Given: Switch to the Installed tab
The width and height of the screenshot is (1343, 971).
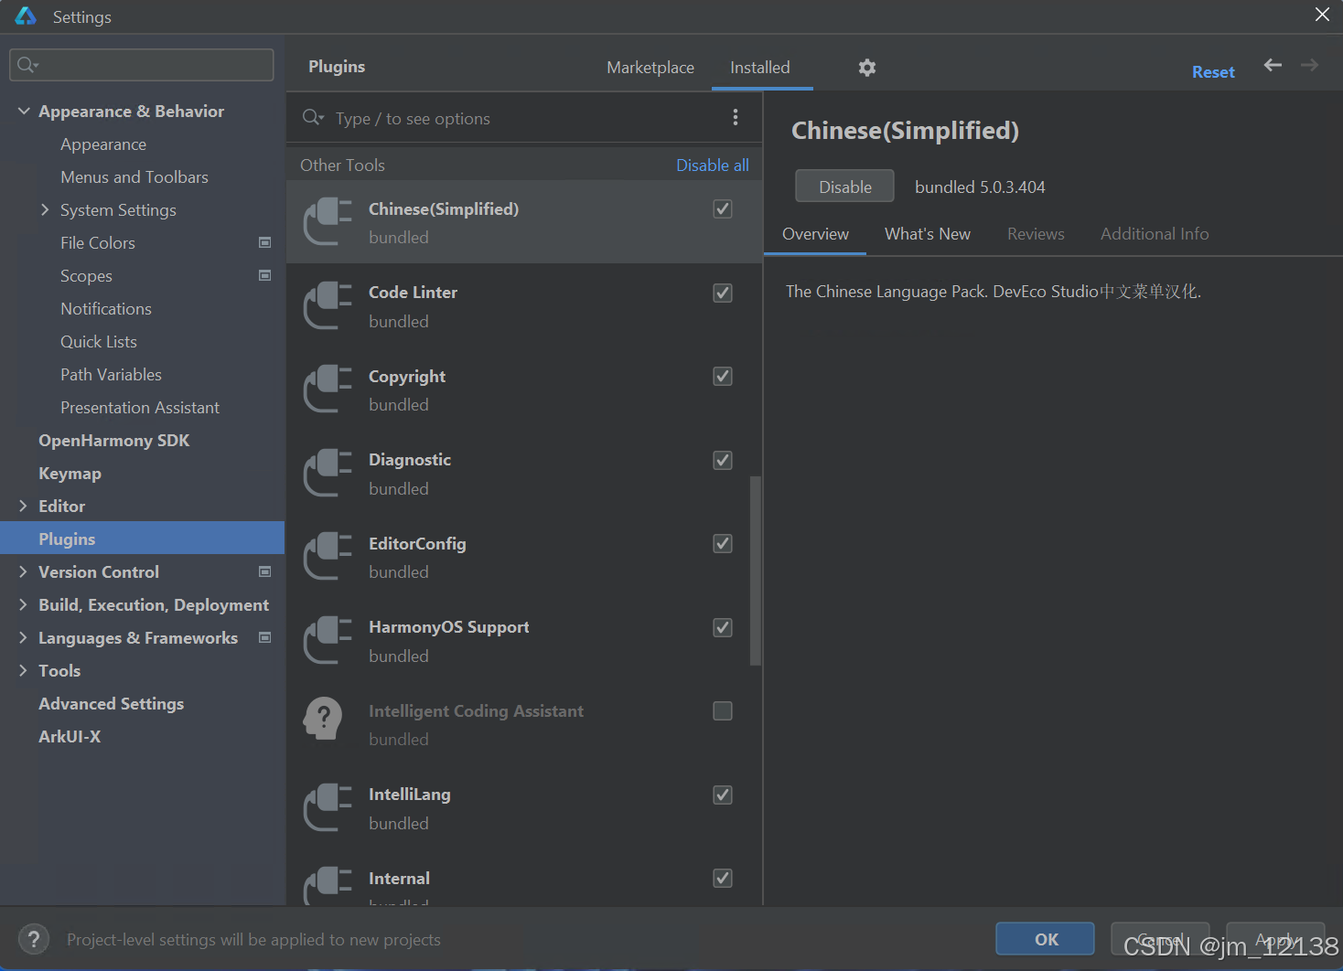Looking at the screenshot, I should (760, 68).
